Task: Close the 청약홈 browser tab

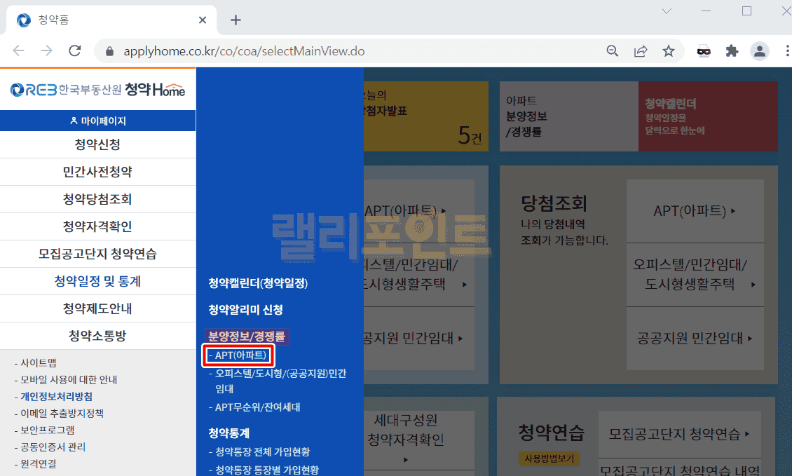Action: click(203, 20)
